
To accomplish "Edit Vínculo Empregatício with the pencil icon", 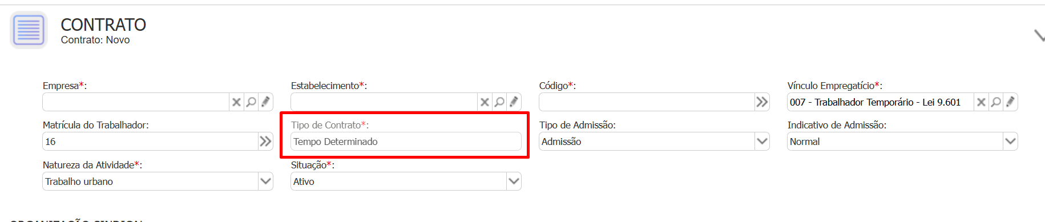I will point(1010,102).
